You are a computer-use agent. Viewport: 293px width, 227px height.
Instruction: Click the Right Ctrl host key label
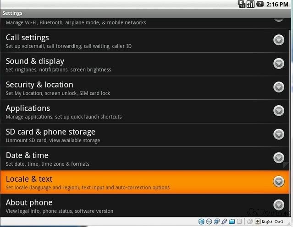coord(272,222)
